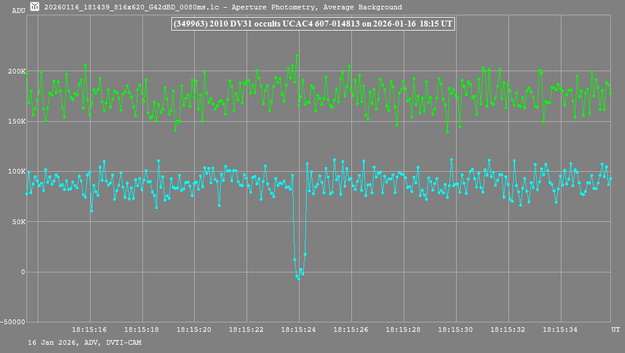Click the lowest cyan point in the occultation dip
Image resolution: width=625 pixels, height=353 pixels.
click(x=298, y=279)
